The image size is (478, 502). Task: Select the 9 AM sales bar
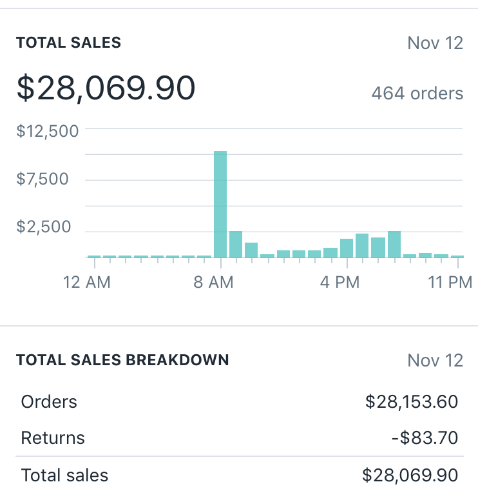click(236, 245)
